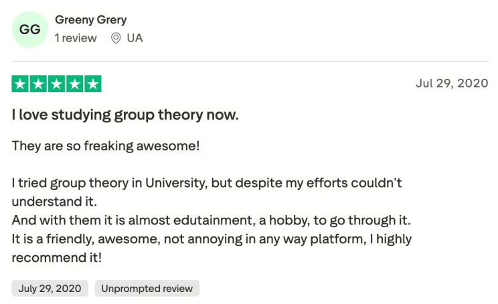Open the Greeny Grery reviewer profile
The width and height of the screenshot is (498, 304).
90,20
